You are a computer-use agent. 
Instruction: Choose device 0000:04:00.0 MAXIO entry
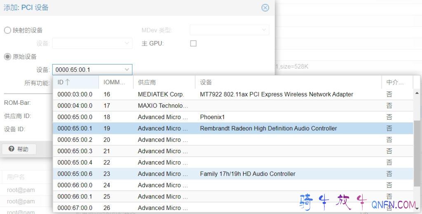[75, 106]
